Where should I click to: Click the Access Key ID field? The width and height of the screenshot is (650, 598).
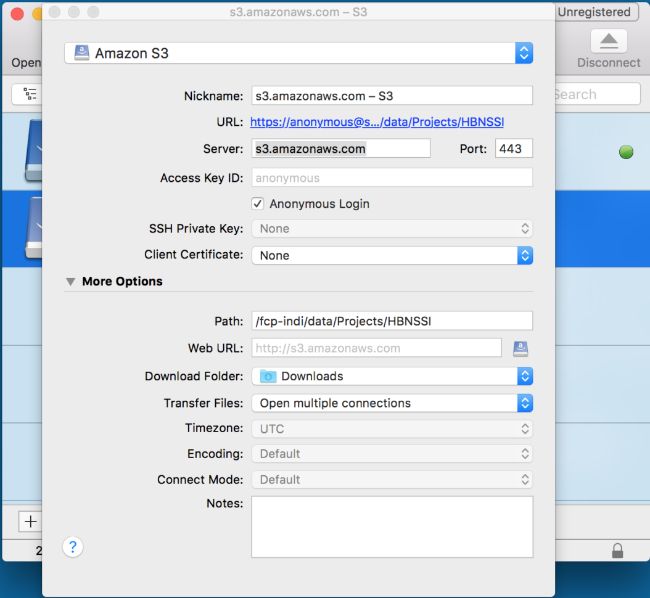[x=392, y=178]
